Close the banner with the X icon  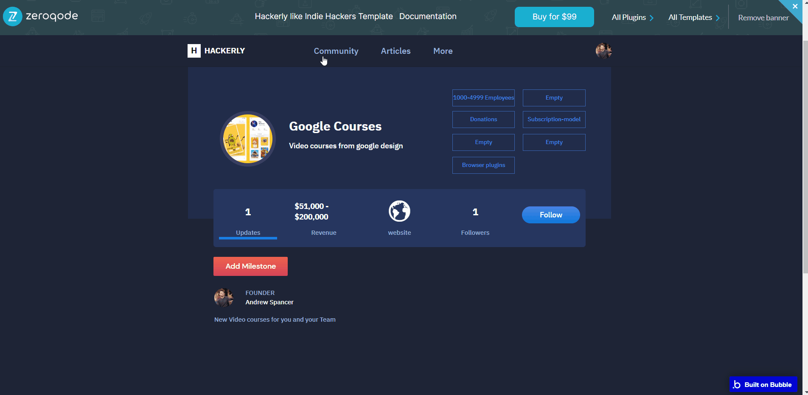click(x=795, y=6)
